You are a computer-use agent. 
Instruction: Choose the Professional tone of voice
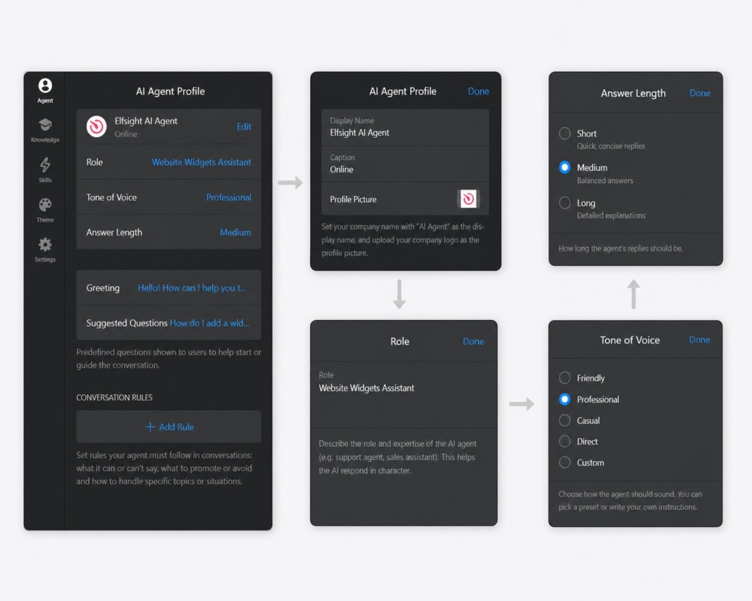tap(565, 399)
